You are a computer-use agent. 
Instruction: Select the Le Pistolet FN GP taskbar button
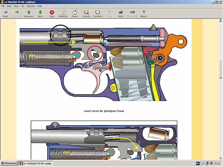point(36,164)
